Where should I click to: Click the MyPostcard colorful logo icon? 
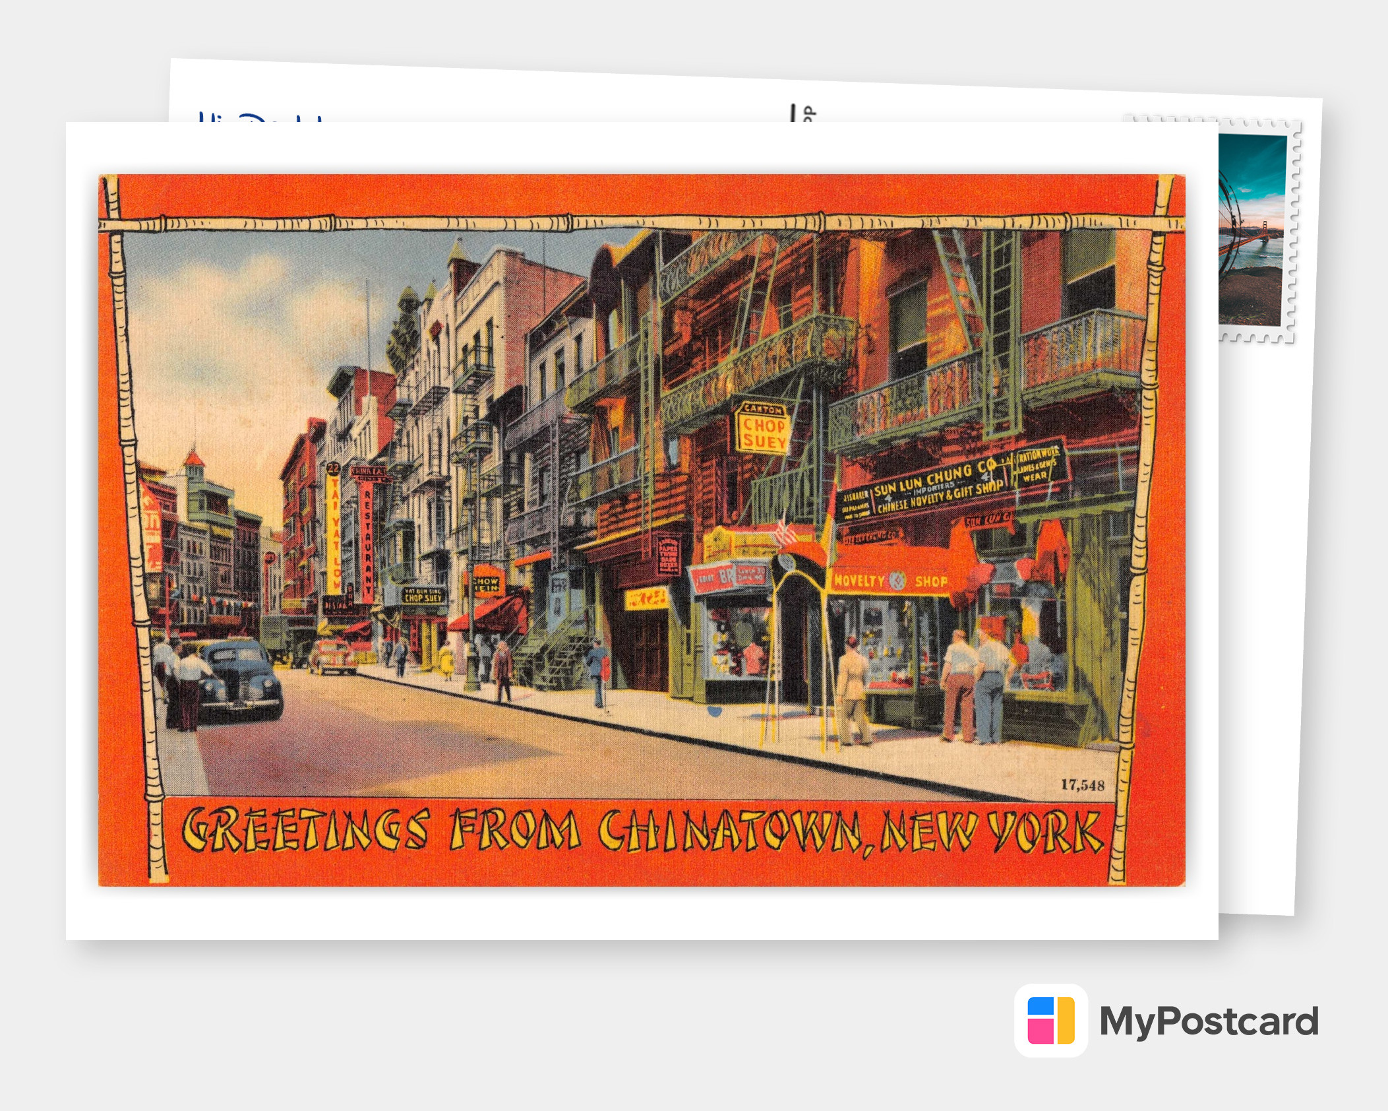pos(1051,1020)
